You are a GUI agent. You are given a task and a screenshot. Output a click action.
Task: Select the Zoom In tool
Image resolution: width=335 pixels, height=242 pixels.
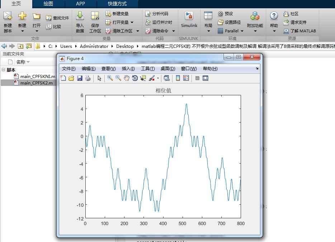point(110,78)
